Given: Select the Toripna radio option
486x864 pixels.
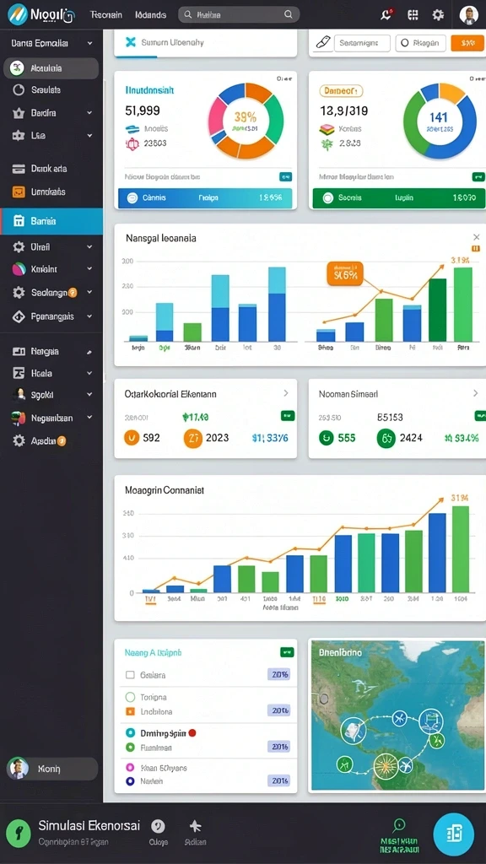Looking at the screenshot, I should click(x=130, y=697).
